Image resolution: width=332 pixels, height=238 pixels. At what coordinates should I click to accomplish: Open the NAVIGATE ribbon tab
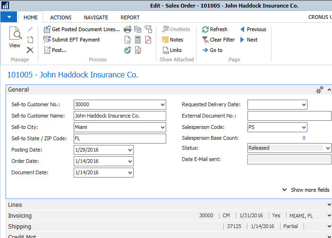pyautogui.click(x=96, y=17)
